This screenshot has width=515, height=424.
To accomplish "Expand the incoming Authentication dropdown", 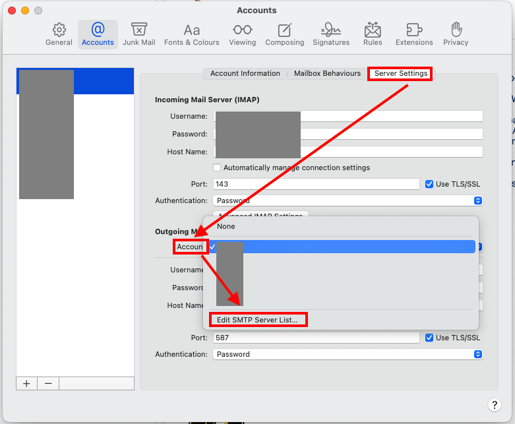I will click(348, 200).
